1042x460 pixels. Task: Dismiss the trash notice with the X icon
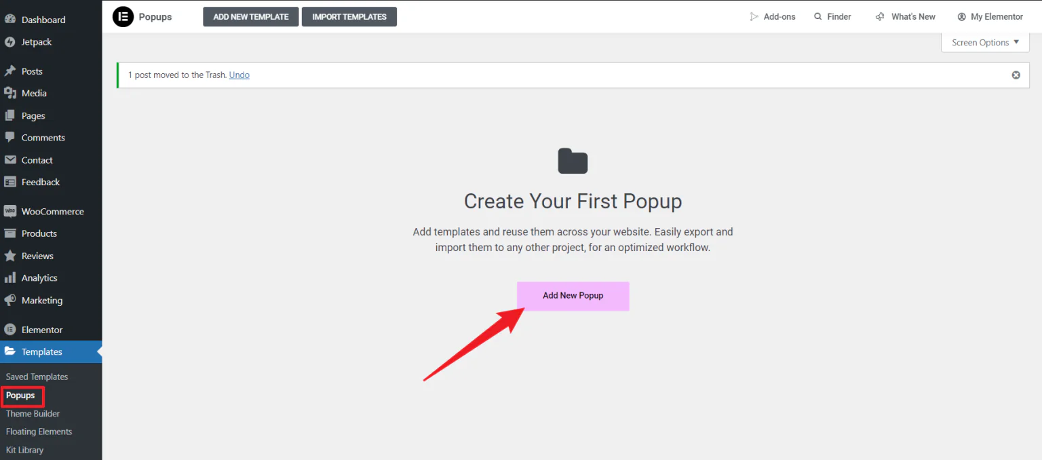1016,75
